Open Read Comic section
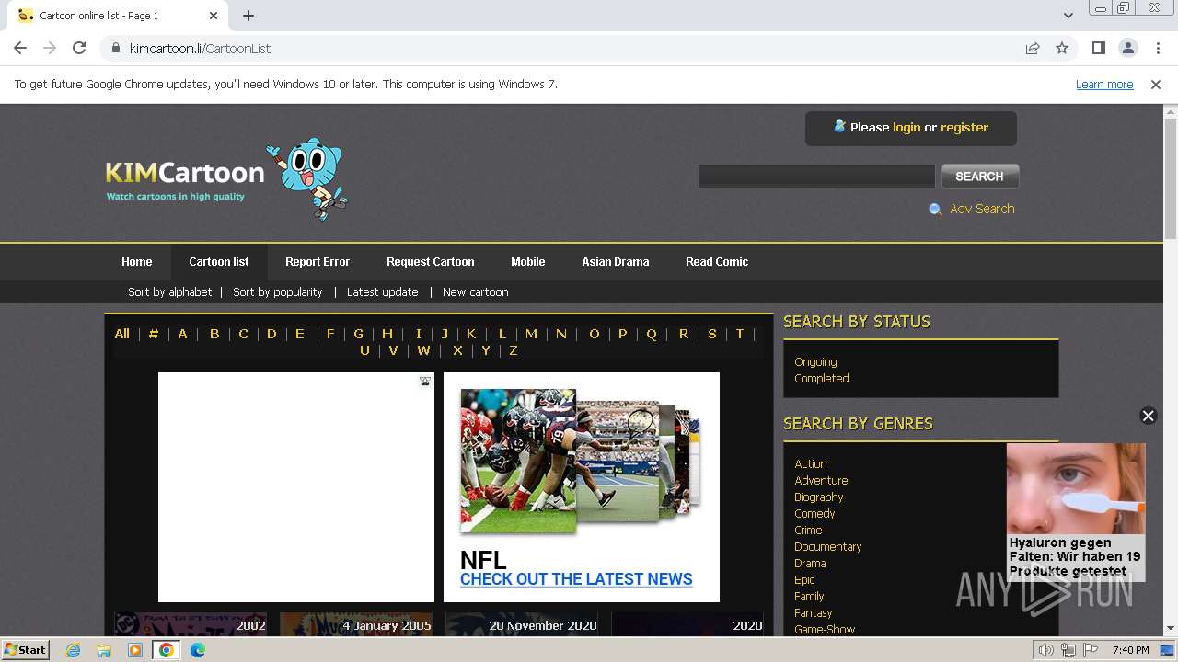 pos(717,261)
